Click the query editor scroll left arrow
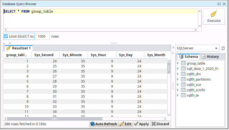 [6, 30]
